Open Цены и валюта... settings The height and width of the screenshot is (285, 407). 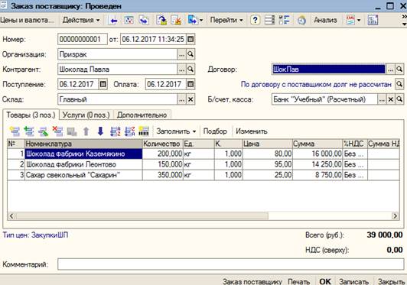[x=27, y=20]
